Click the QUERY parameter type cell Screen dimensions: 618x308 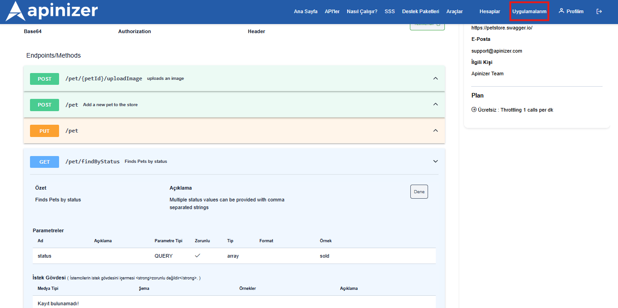coord(164,256)
